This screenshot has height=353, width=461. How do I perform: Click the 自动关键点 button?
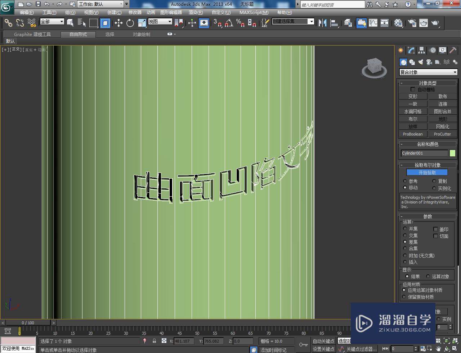[323, 341]
